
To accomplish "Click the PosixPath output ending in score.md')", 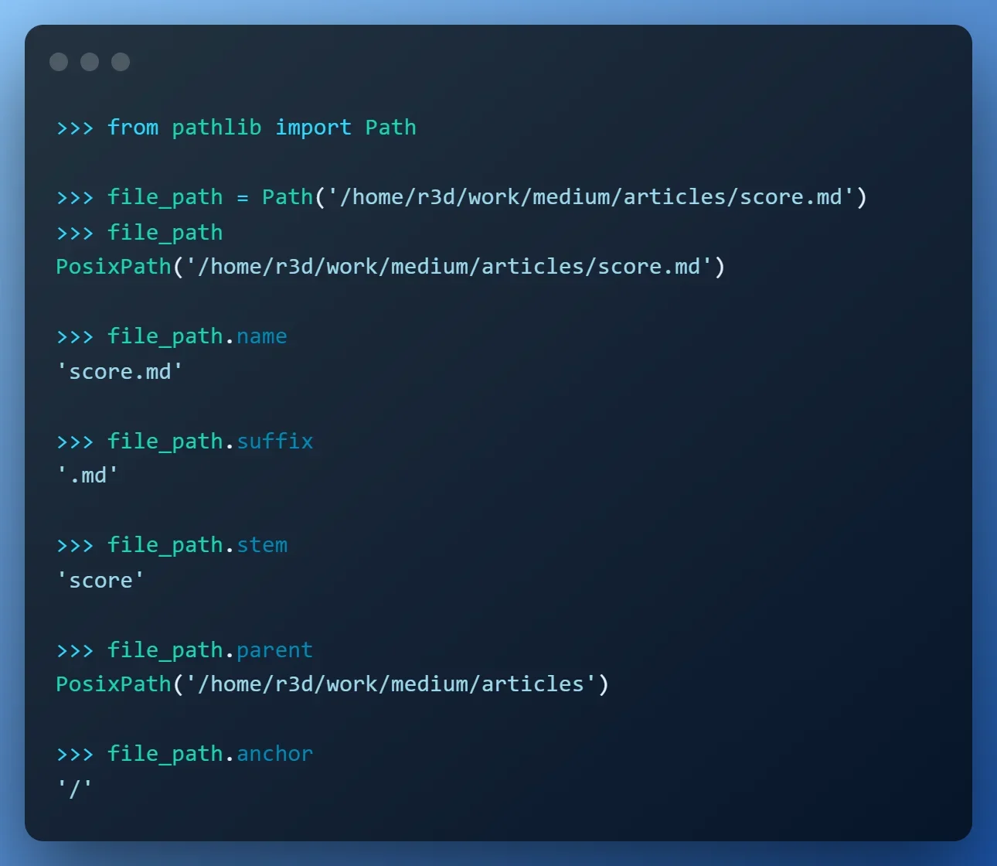I will (390, 267).
